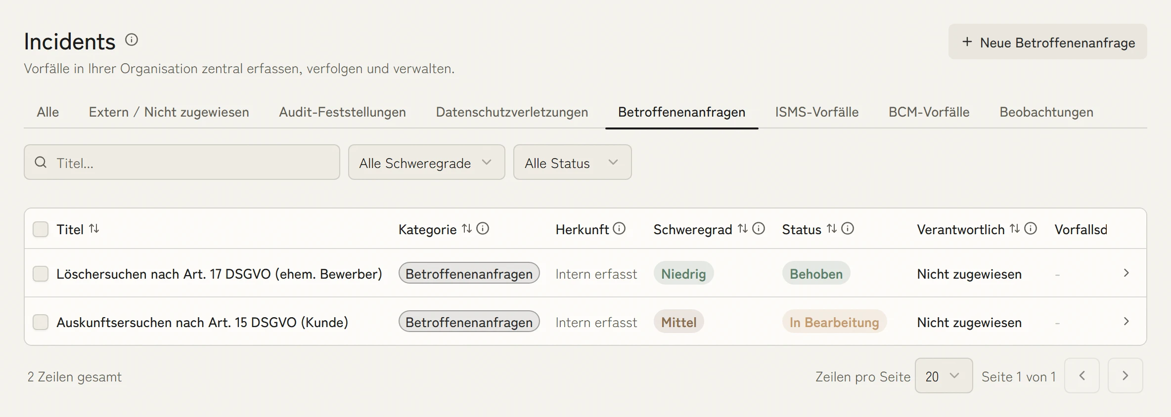1171x417 pixels.
Task: Open the BCM-Vorfälle tab
Action: click(x=929, y=112)
